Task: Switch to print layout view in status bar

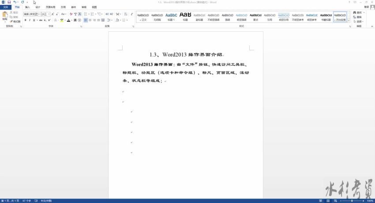Action: 328,201
